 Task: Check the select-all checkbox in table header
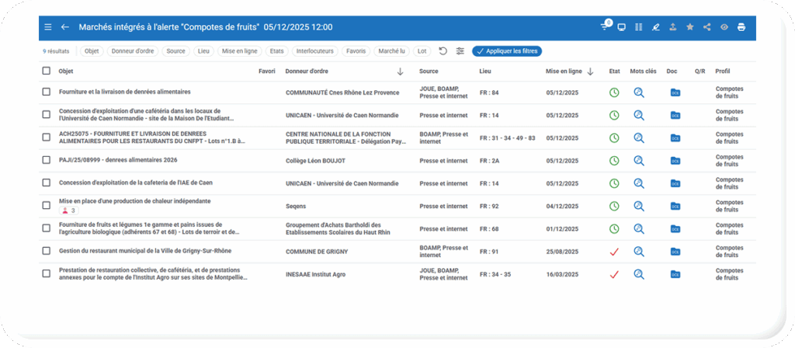(x=47, y=71)
